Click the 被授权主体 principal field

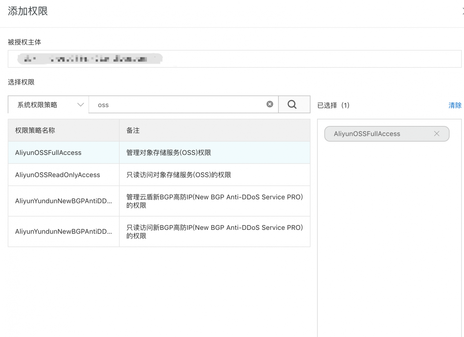pyautogui.click(x=235, y=59)
